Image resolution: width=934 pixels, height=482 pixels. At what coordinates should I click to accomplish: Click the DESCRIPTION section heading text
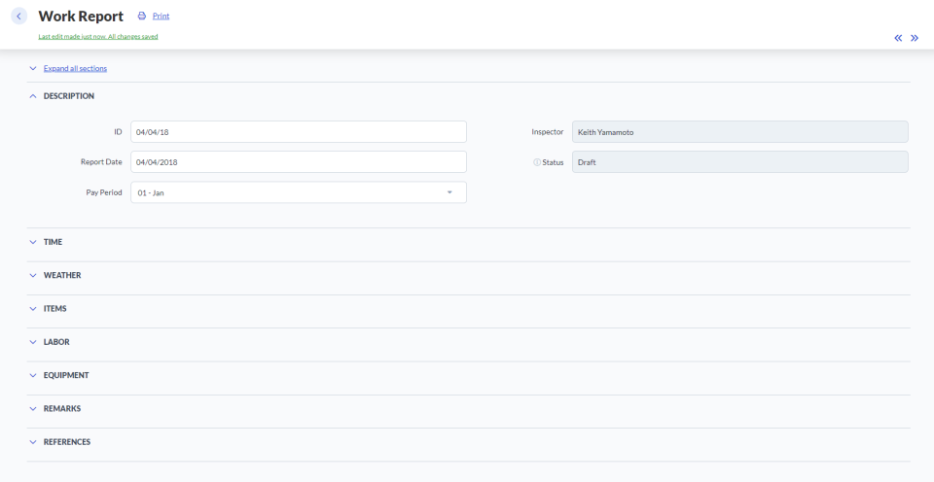(x=68, y=96)
